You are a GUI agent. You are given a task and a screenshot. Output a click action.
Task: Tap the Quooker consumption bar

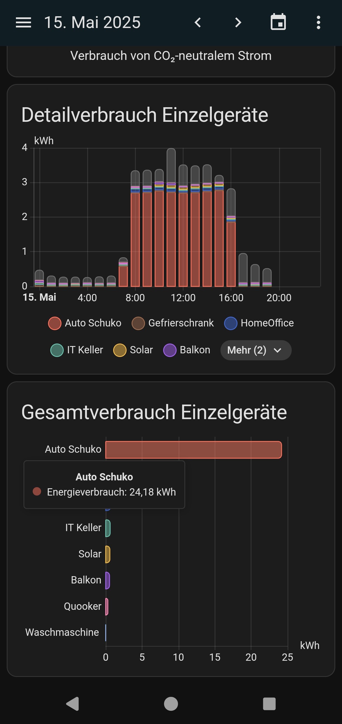click(107, 606)
